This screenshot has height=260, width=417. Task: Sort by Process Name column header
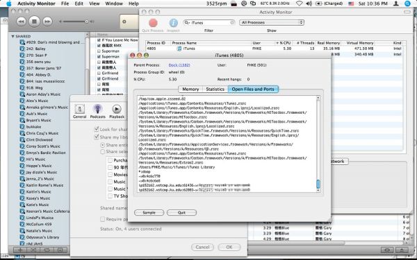[211, 43]
